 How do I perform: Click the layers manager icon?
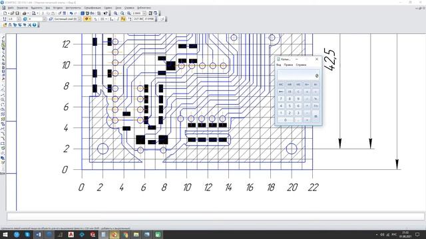click(51, 19)
